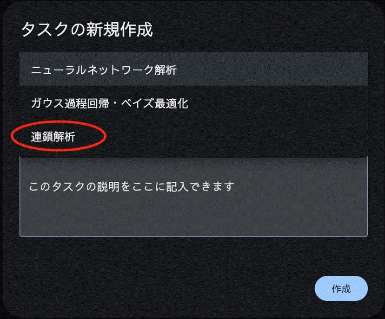Choose Bayesian optimization as task type

(x=109, y=103)
